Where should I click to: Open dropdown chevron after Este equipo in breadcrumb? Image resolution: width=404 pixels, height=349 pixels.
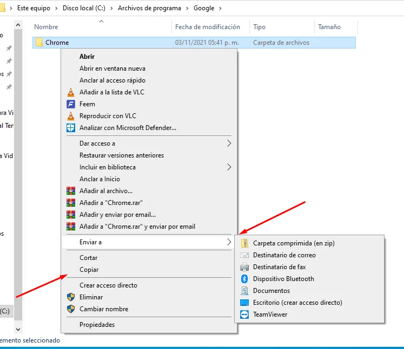[56, 8]
